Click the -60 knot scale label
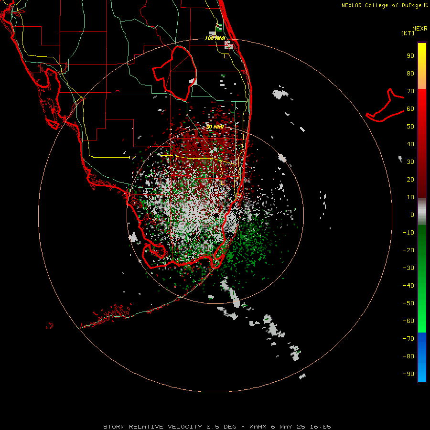The image size is (430, 430). click(x=408, y=321)
